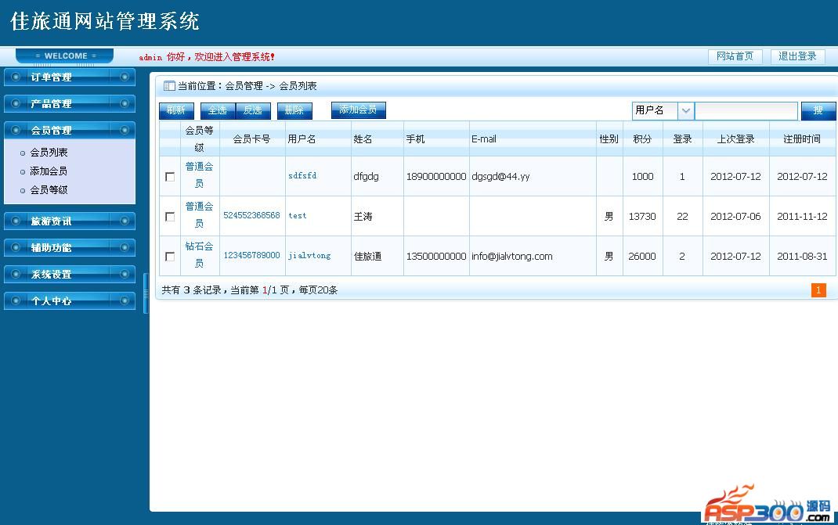
Task: Tick checkbox for user jialvtong
Action: pos(170,257)
